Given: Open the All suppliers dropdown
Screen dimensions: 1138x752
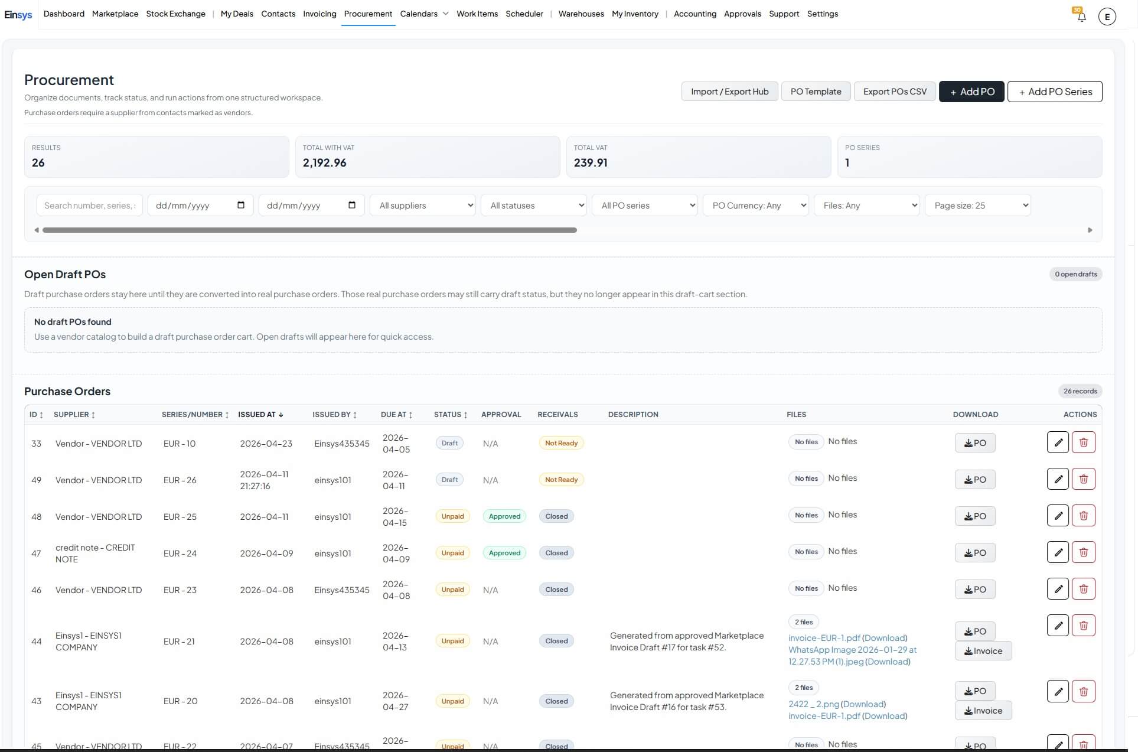Looking at the screenshot, I should [423, 206].
